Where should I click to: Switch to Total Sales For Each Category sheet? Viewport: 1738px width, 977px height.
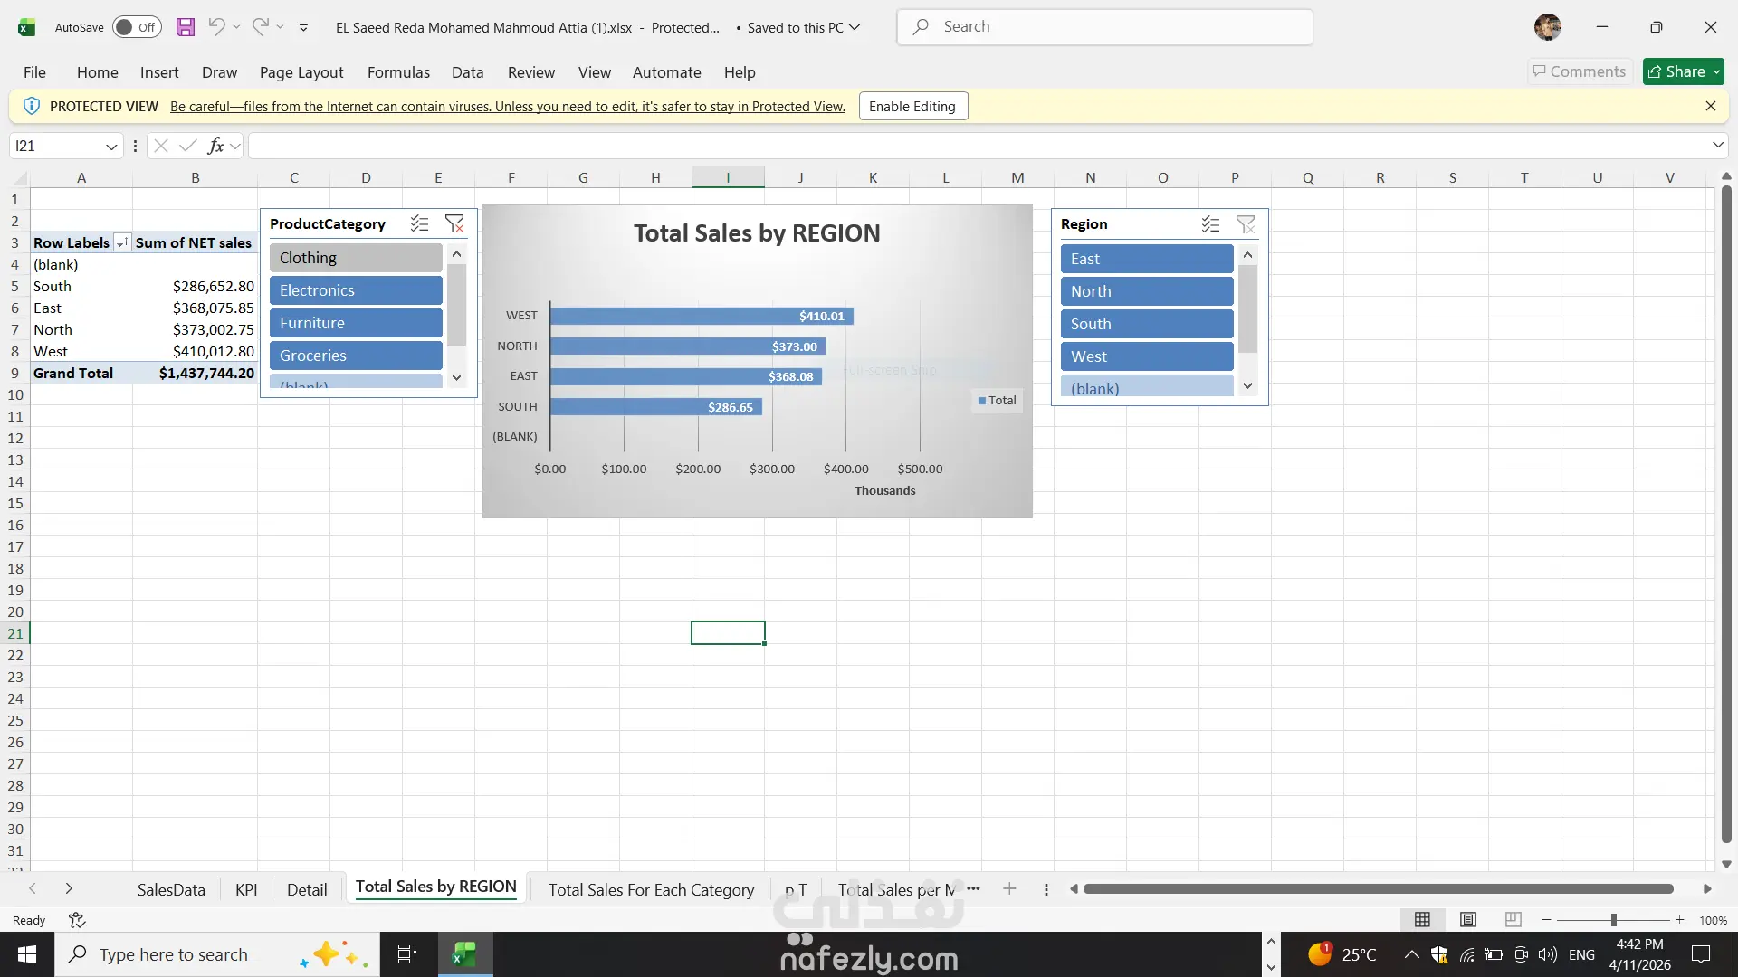651,889
